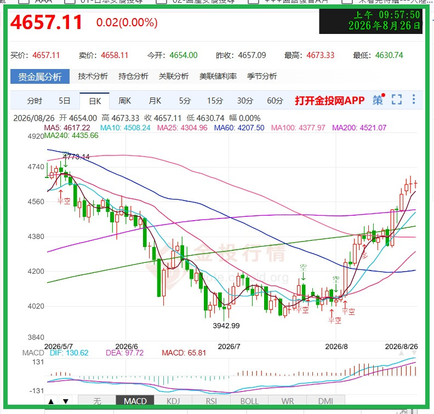434x414 pixels.
Task: Switch chart to 分时 view
Action: 35,101
